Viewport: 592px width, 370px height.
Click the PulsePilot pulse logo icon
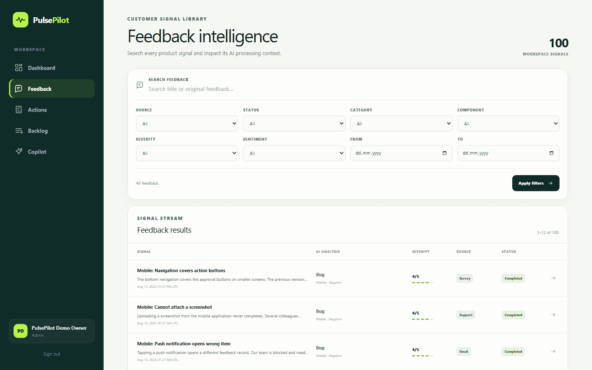click(x=21, y=20)
